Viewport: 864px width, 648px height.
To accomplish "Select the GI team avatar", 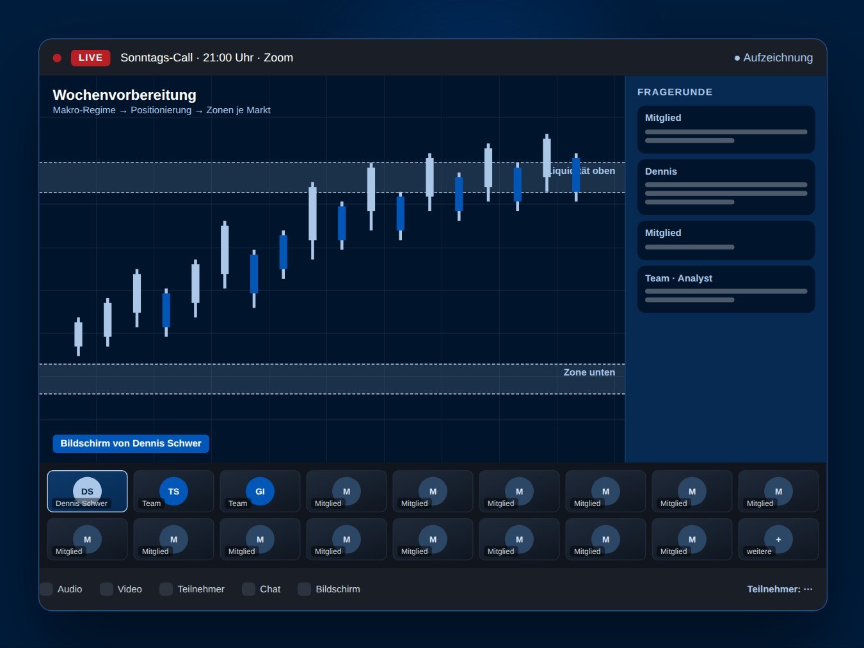I will pyautogui.click(x=260, y=491).
